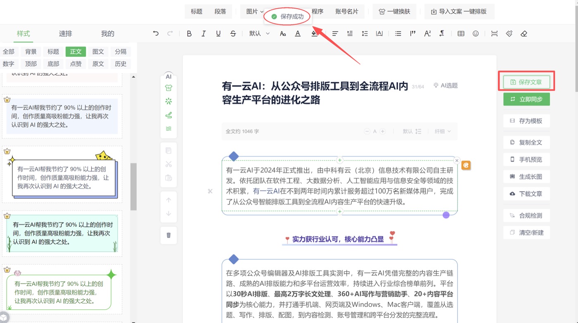
Task: Use the format painter brush
Action: (509, 34)
